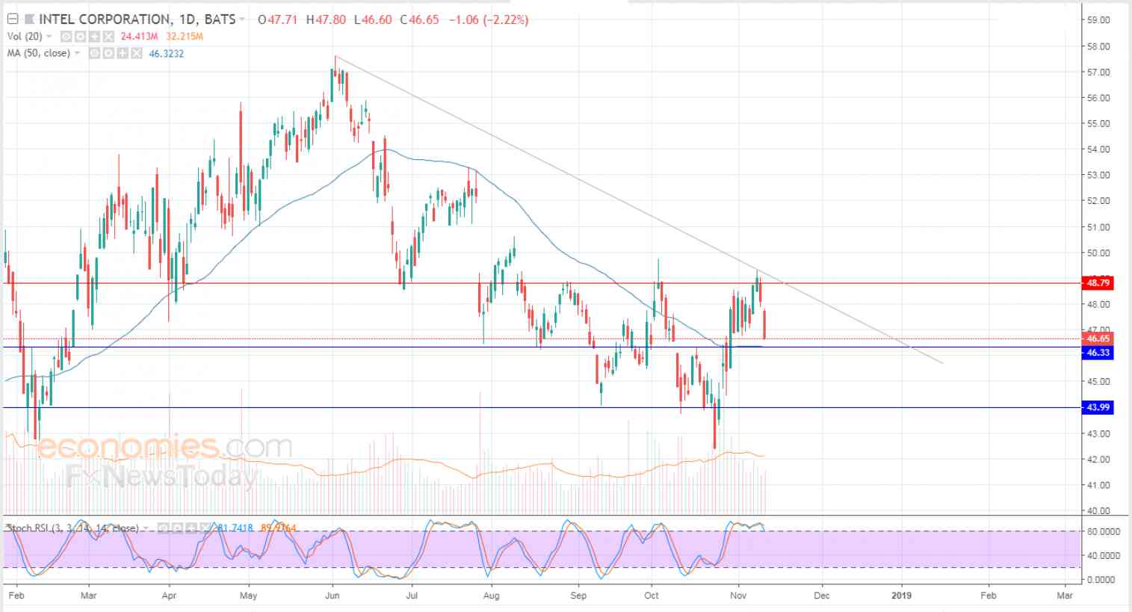The height and width of the screenshot is (612, 1132).
Task: Open the Vol (20) indicator dropdown arrow
Action: (49, 37)
